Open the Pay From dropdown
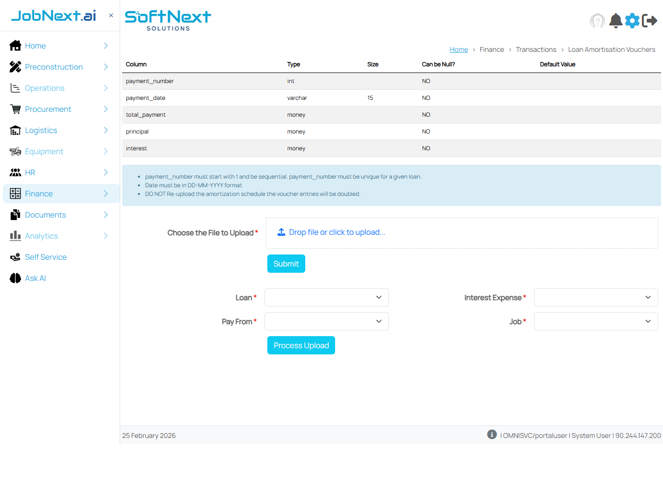The height and width of the screenshot is (497, 663). [x=326, y=321]
